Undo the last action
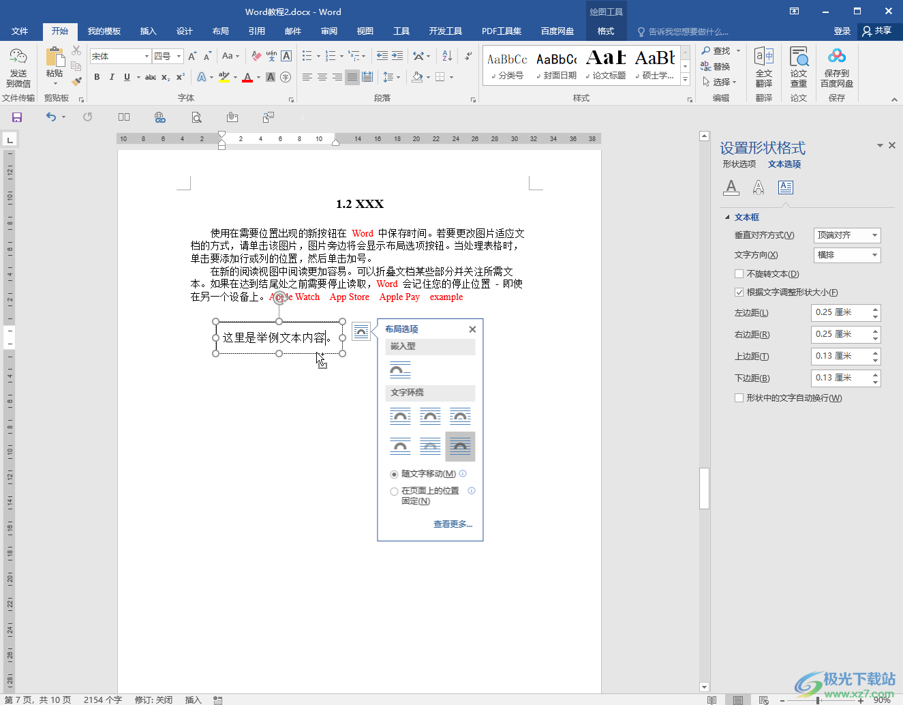 tap(51, 117)
